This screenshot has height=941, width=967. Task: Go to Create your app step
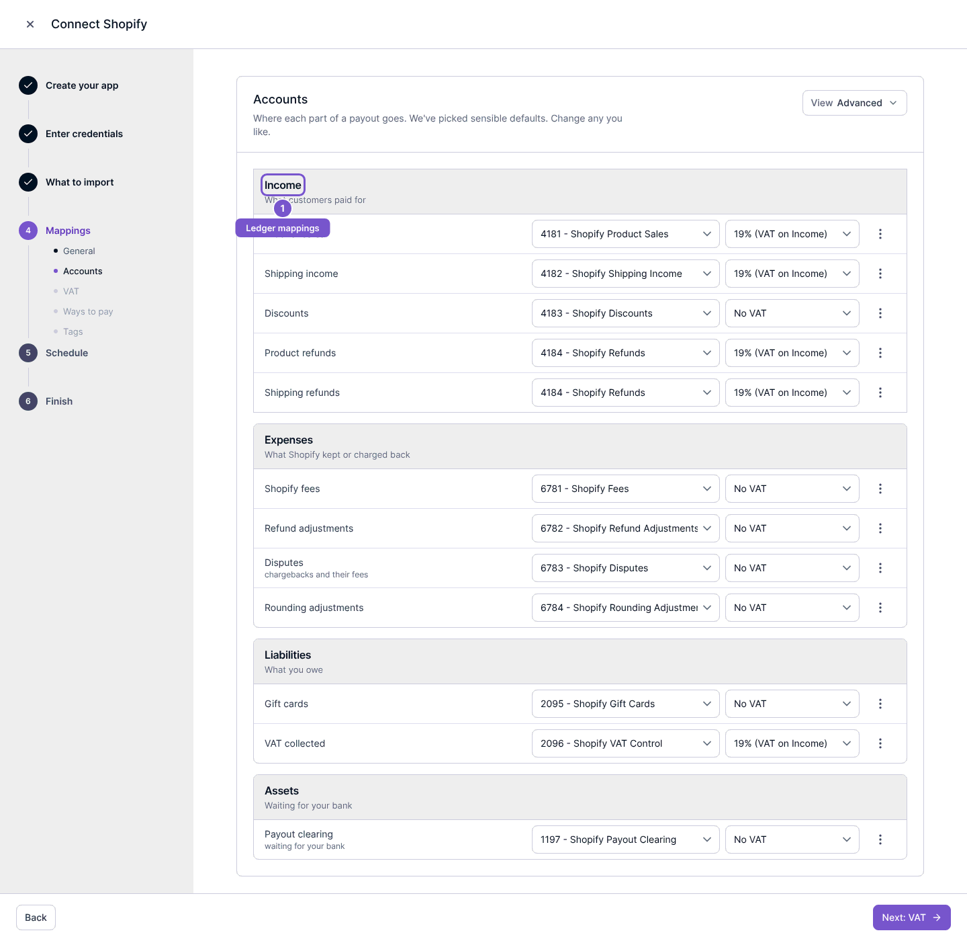point(82,85)
